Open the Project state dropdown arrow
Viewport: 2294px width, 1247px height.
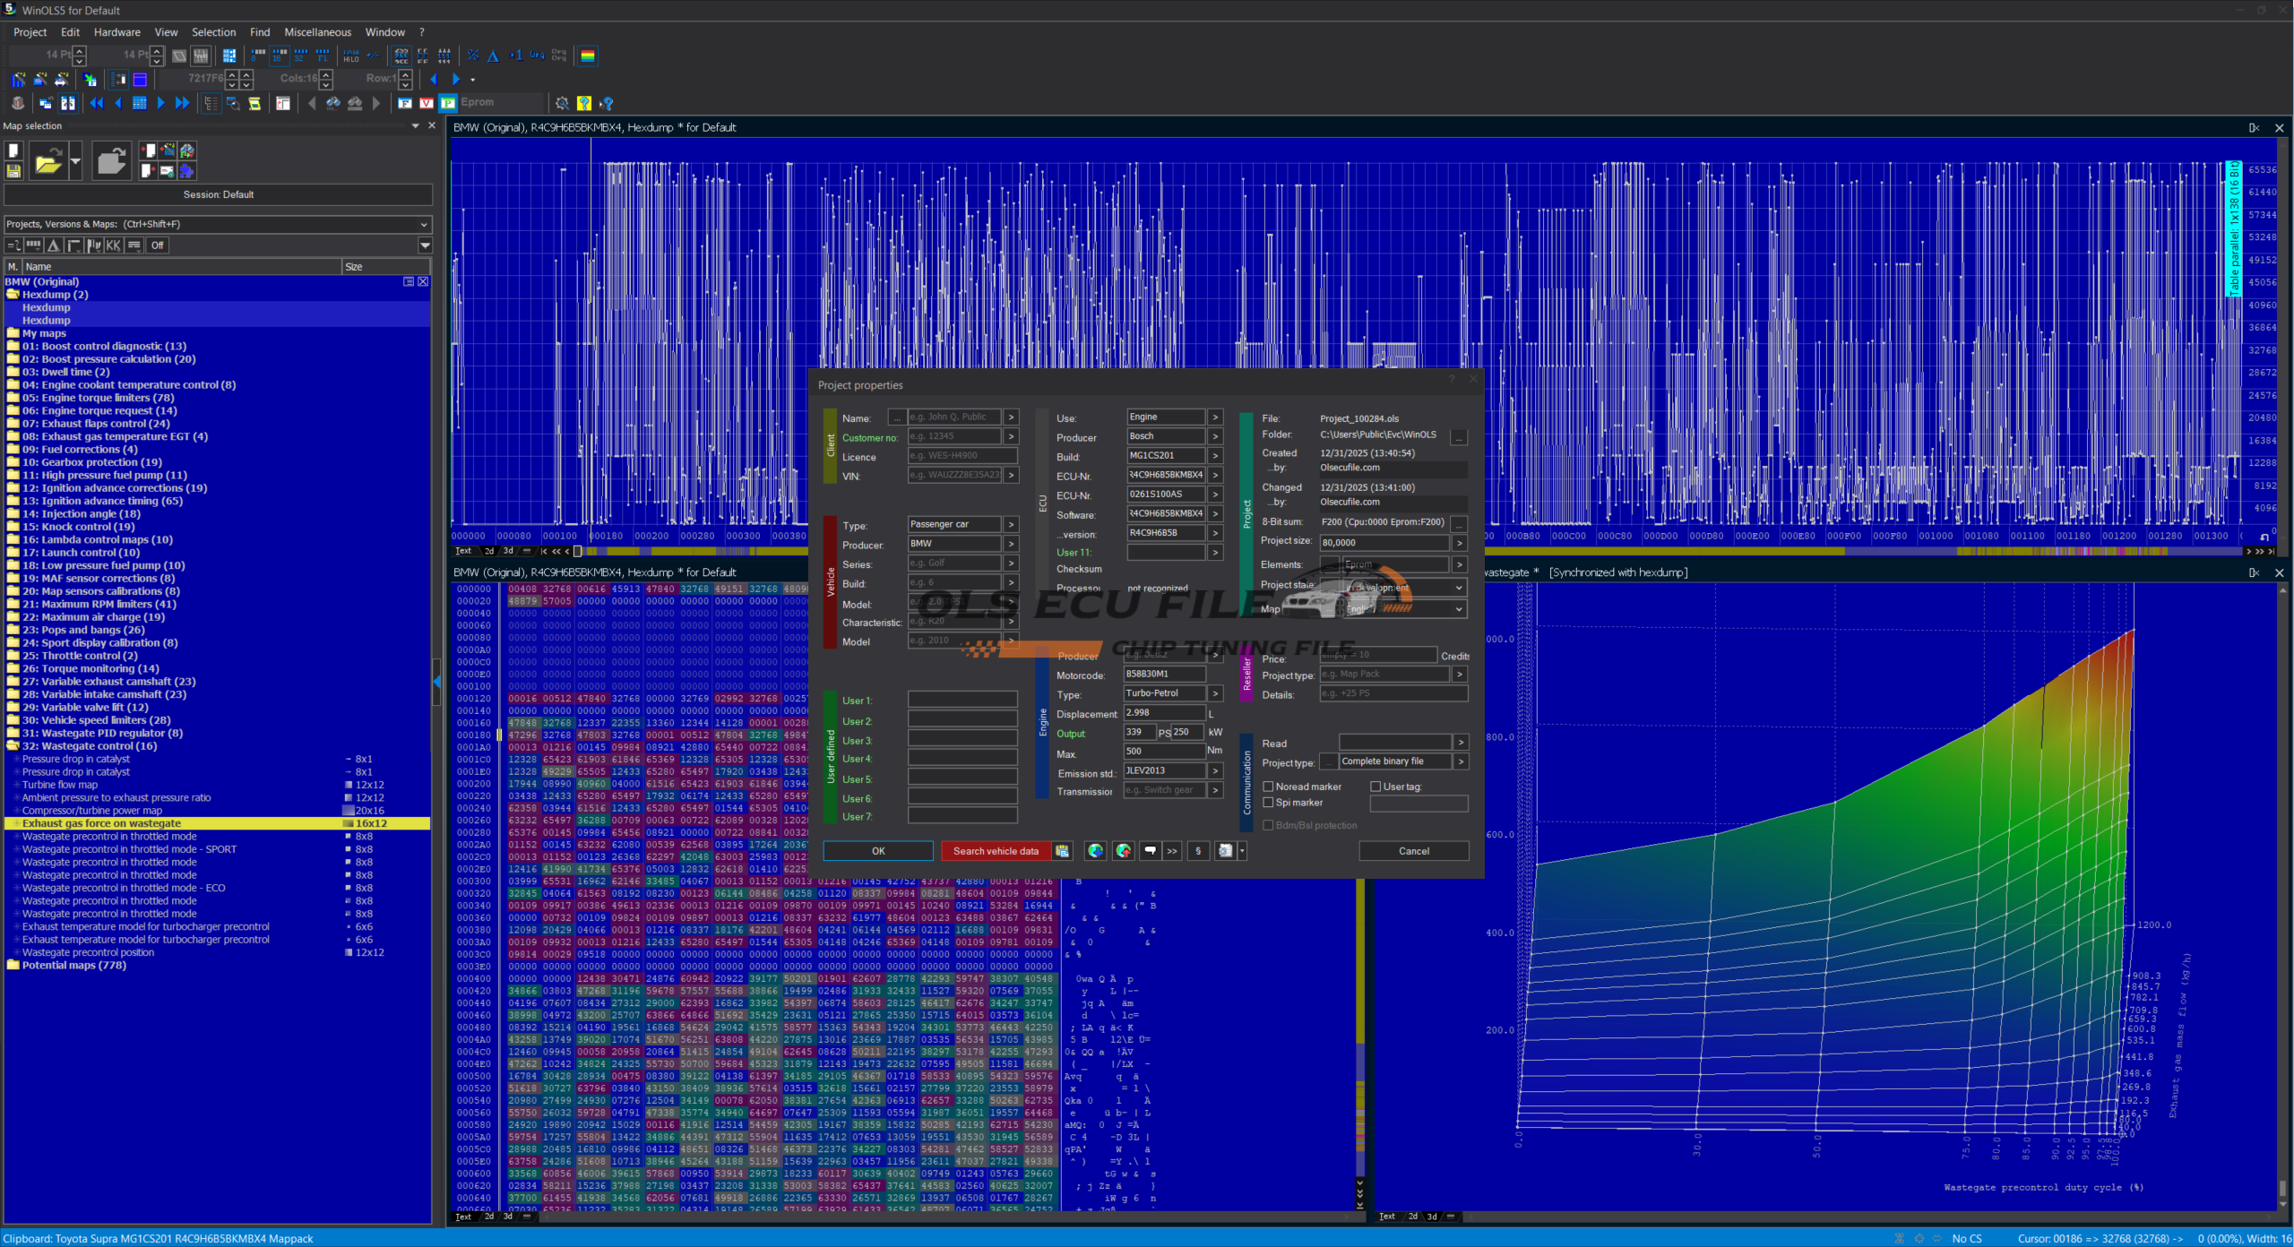point(1459,588)
